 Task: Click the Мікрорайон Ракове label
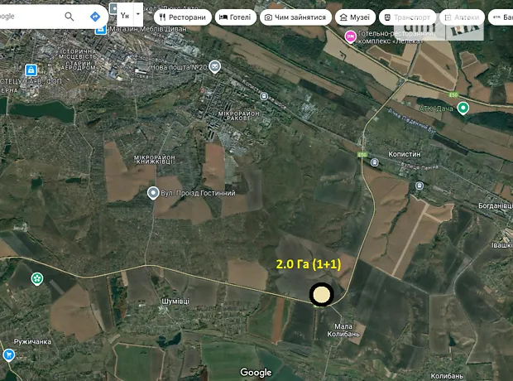239,115
